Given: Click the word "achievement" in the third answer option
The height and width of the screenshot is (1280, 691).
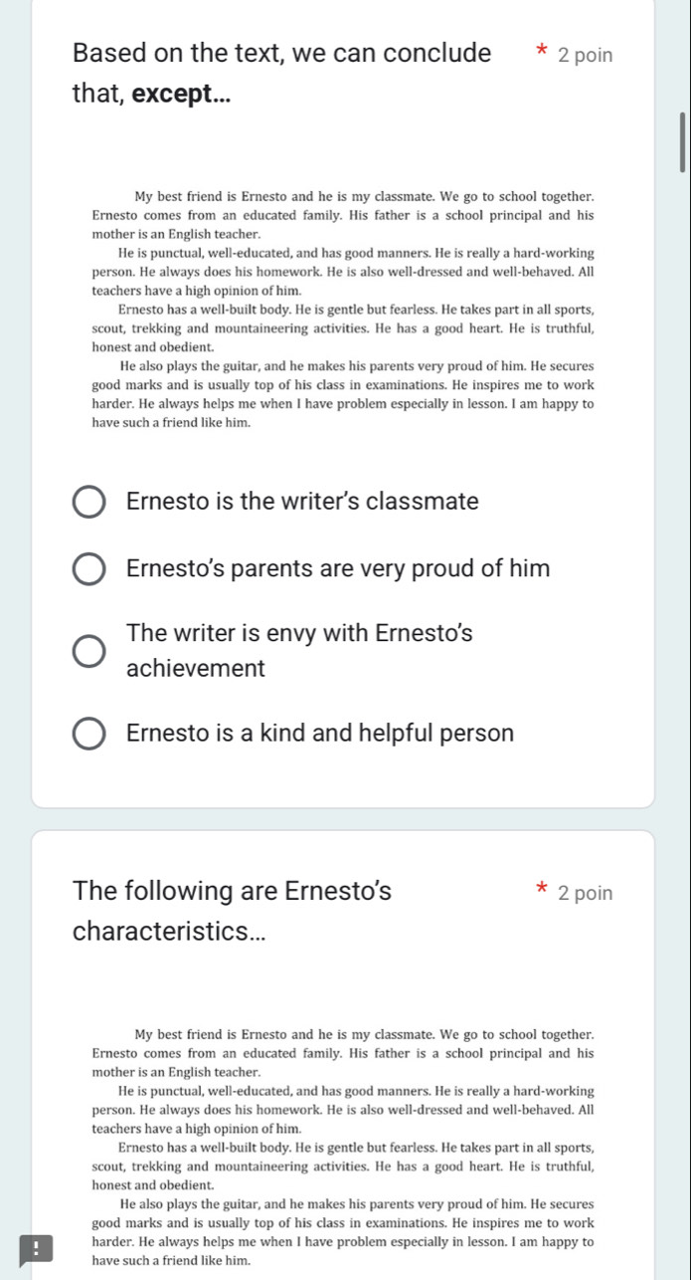Looking at the screenshot, I should coord(196,669).
